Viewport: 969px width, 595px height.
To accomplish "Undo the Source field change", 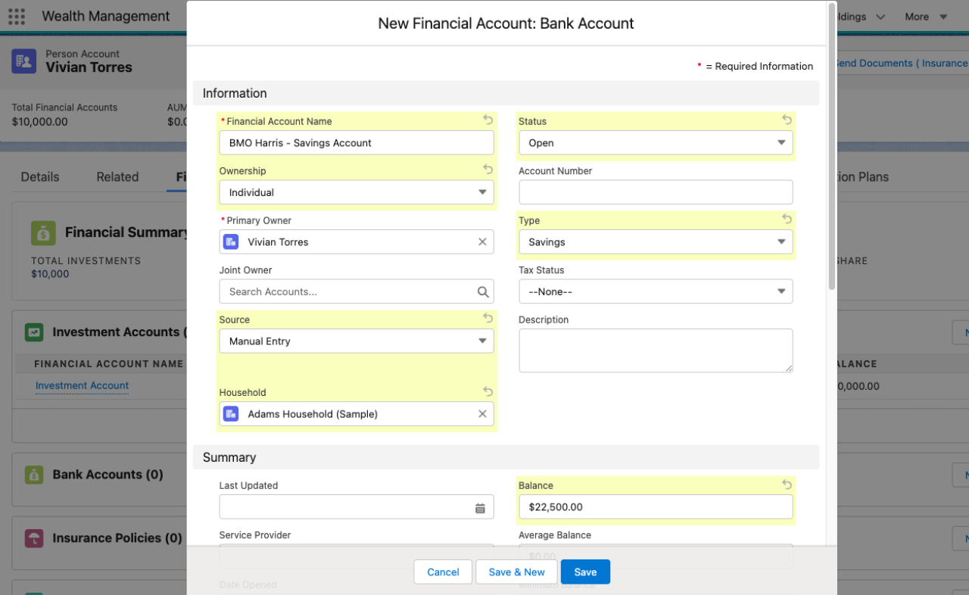I will pyautogui.click(x=488, y=318).
